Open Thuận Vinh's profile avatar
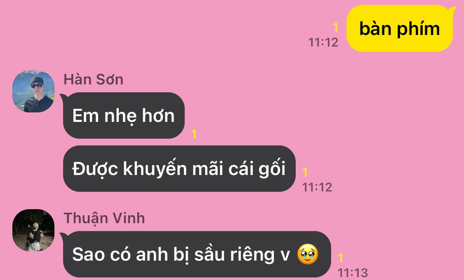The width and height of the screenshot is (464, 280). 33,230
